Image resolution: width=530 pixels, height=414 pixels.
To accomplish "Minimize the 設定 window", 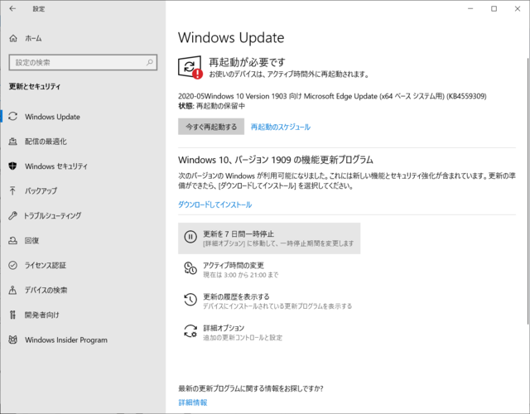I will [x=470, y=9].
